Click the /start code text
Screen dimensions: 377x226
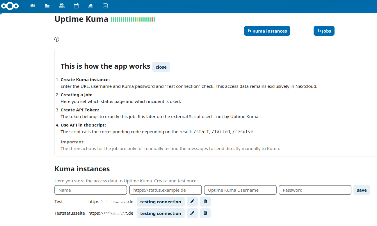point(201,132)
